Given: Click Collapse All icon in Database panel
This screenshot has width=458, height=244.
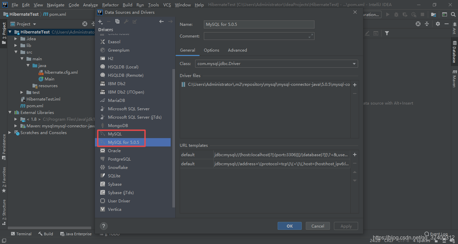Looking at the screenshot, I should (427, 24).
